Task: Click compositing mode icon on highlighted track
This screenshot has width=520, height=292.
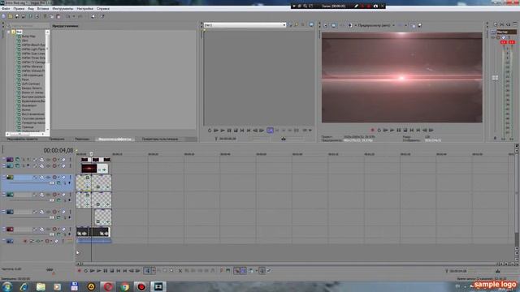Action: [x=58, y=183]
